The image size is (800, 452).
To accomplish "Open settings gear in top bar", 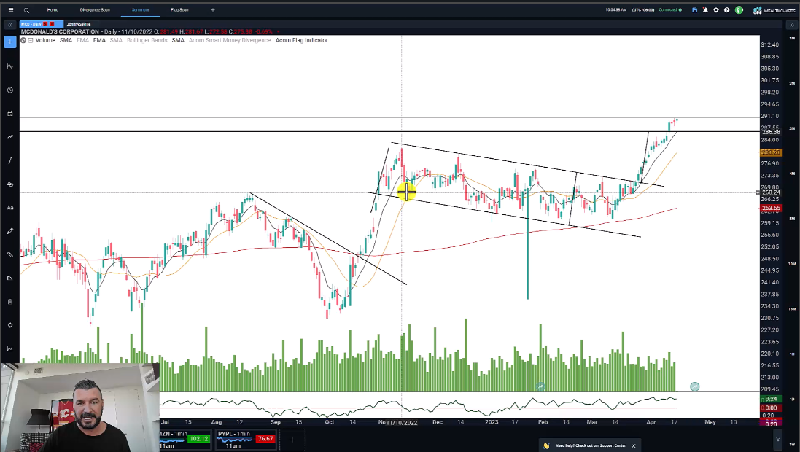I will [716, 10].
